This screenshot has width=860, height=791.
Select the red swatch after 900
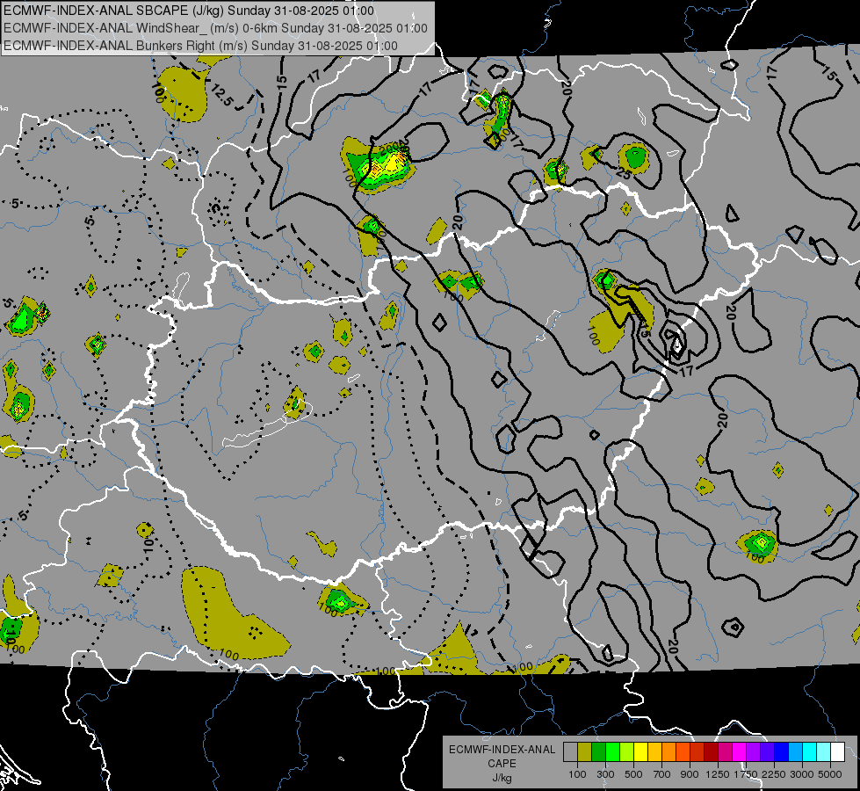point(697,751)
